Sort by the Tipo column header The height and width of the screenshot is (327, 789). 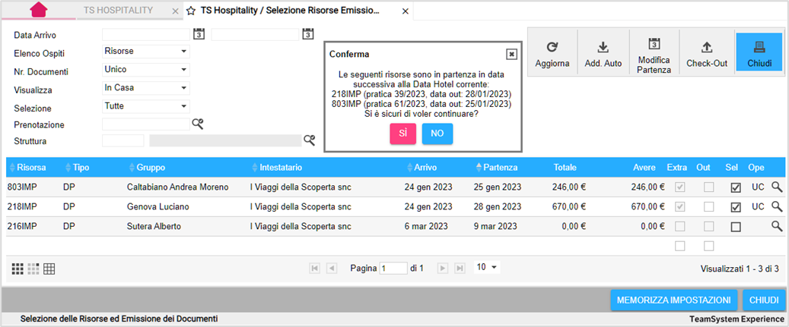pyautogui.click(x=80, y=167)
